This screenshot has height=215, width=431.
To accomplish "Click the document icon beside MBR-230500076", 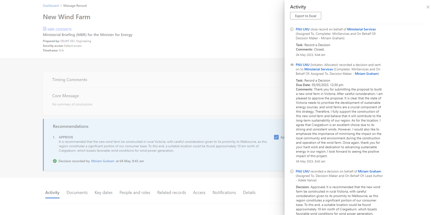I will coord(44,29).
